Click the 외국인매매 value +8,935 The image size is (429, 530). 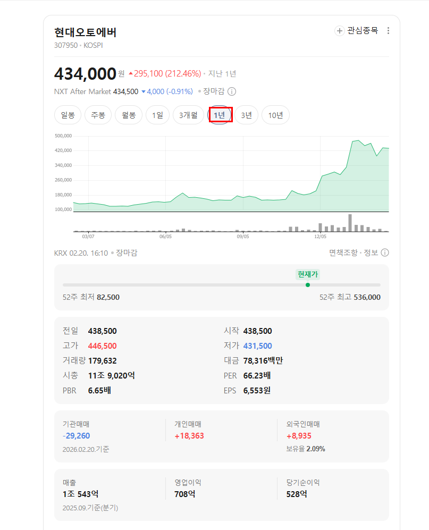(x=299, y=436)
